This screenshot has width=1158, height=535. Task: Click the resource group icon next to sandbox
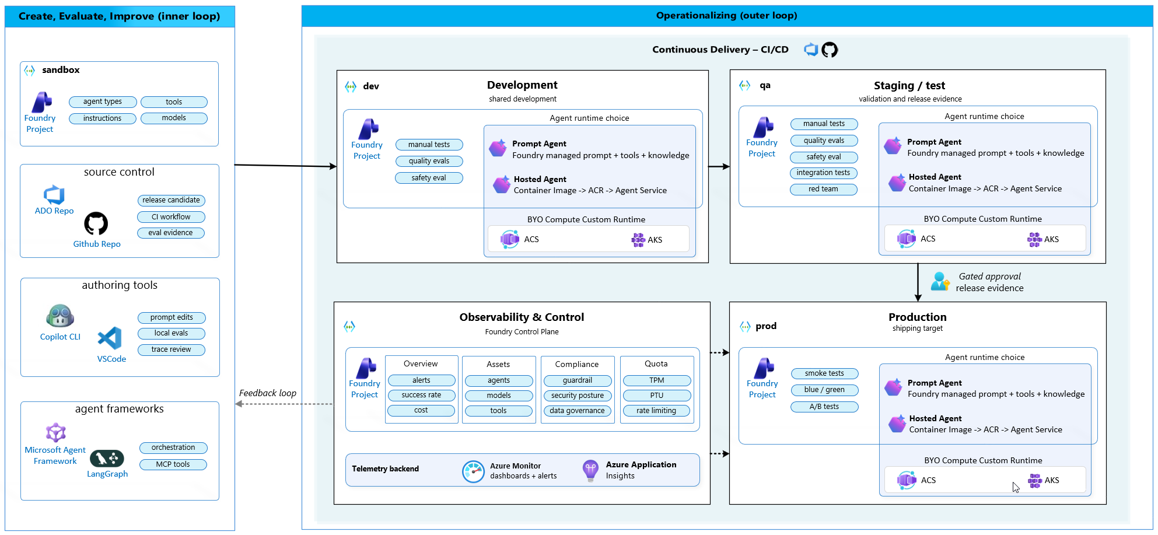29,71
